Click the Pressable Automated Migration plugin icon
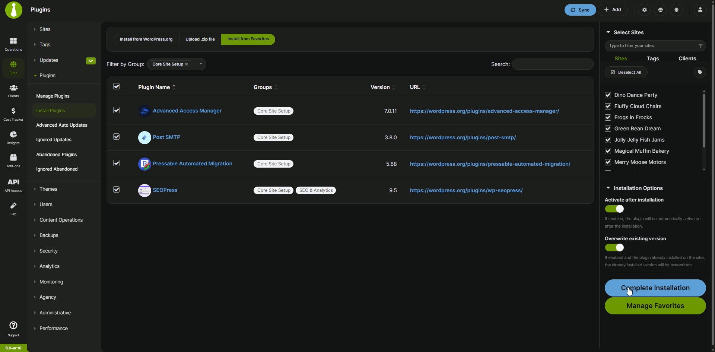Viewport: 715px width, 352px height. (x=144, y=164)
